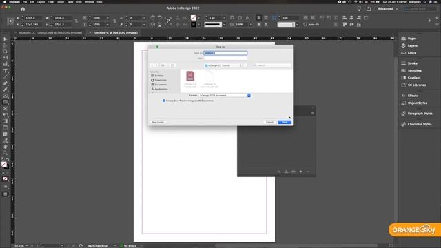Open the CC Libraries panel
Image resolution: width=441 pixels, height=248 pixels.
(x=416, y=85)
